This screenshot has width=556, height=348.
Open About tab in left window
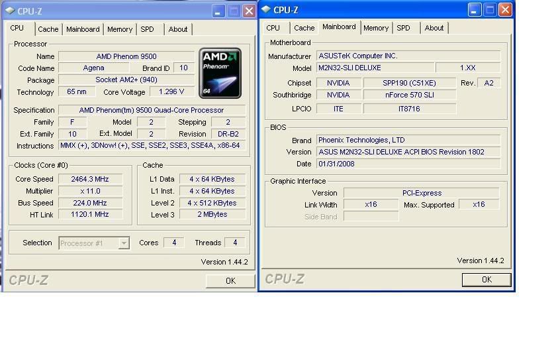click(178, 29)
